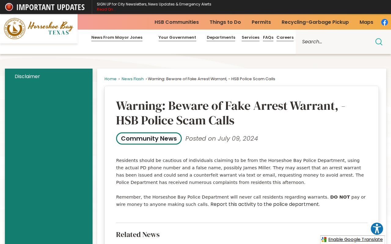Click Google Translate logo icon
This screenshot has width=391, height=244.
[324, 240]
